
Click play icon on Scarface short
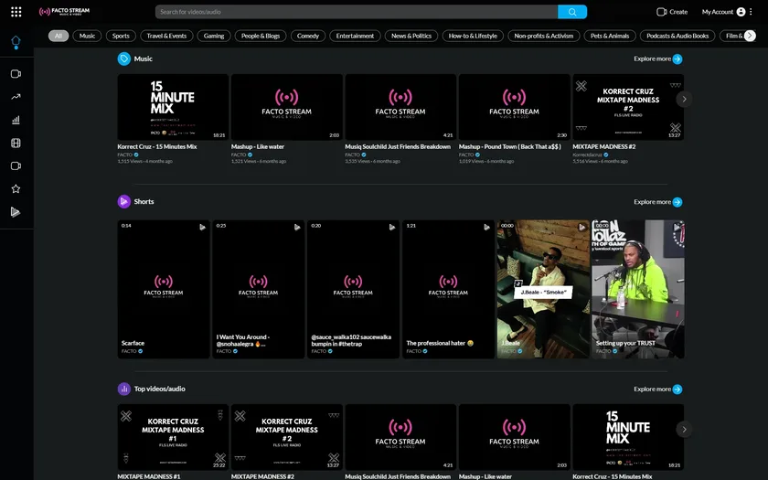click(x=202, y=227)
